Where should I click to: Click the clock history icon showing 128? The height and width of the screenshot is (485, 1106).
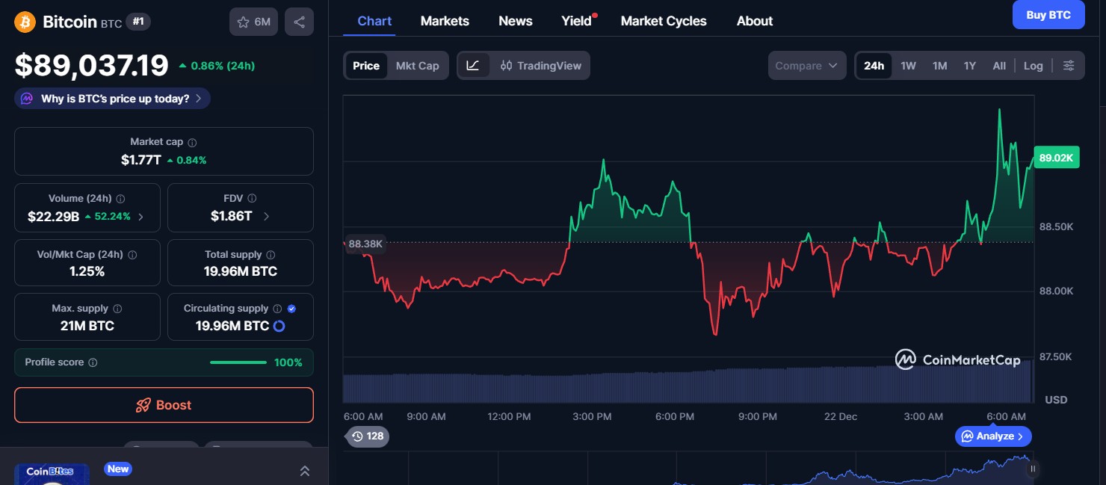click(357, 436)
